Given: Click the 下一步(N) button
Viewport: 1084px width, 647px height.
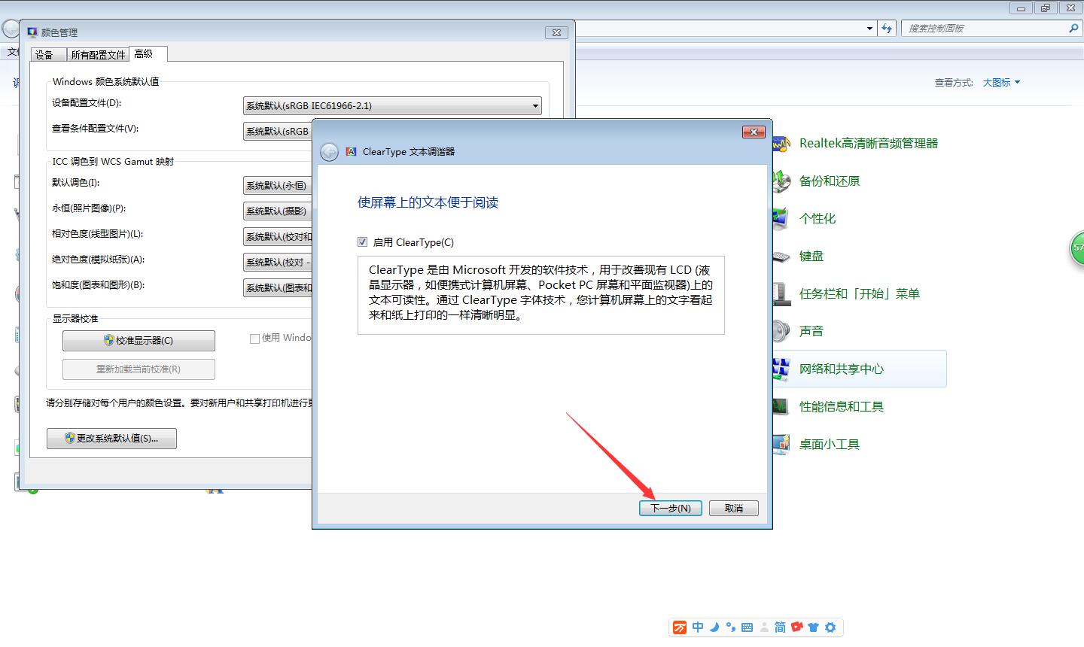Looking at the screenshot, I should 671,509.
